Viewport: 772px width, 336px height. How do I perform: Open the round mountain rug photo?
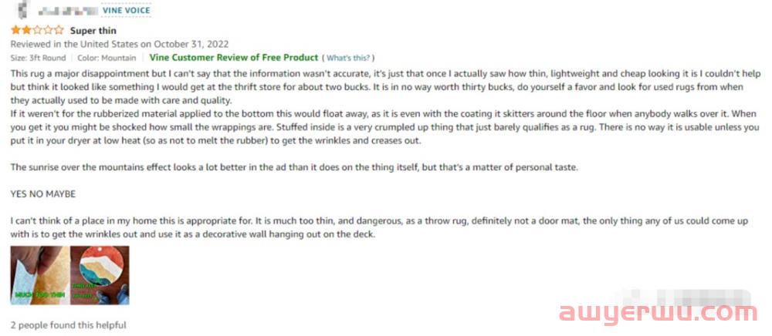(x=99, y=275)
